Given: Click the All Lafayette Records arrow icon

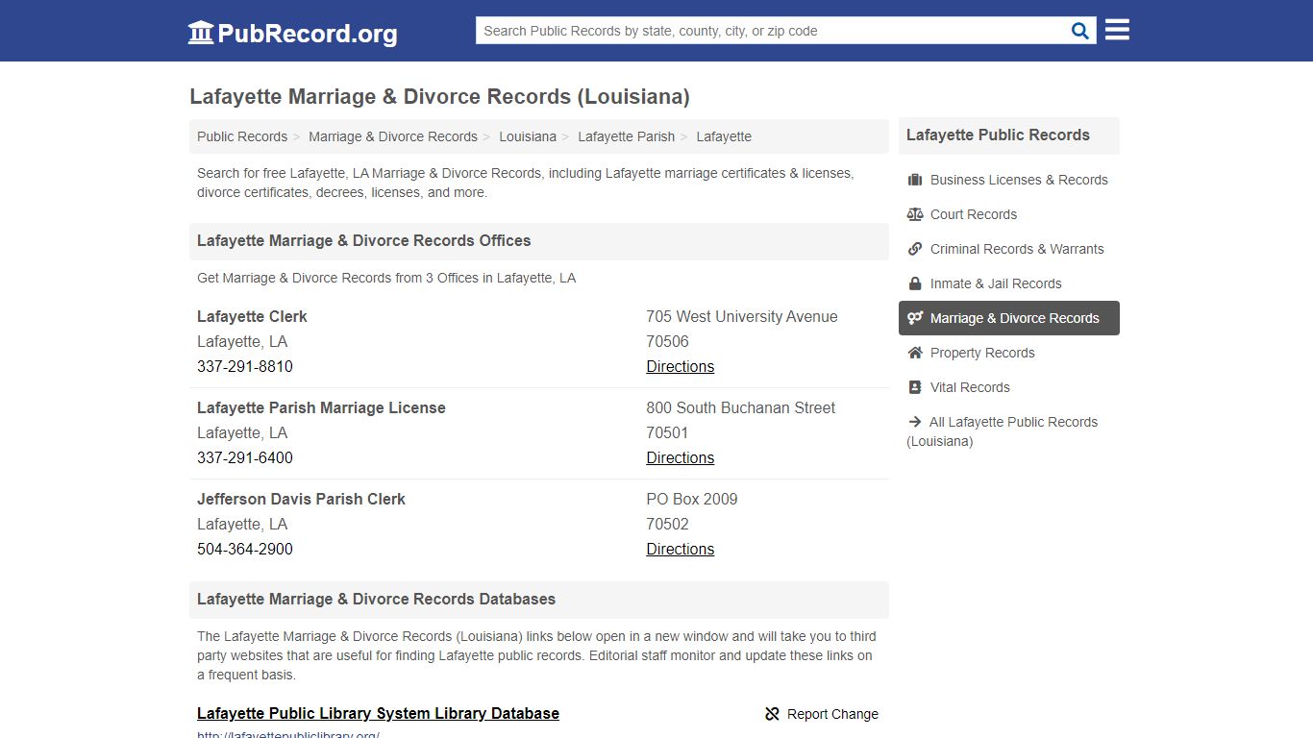Looking at the screenshot, I should click(x=914, y=422).
